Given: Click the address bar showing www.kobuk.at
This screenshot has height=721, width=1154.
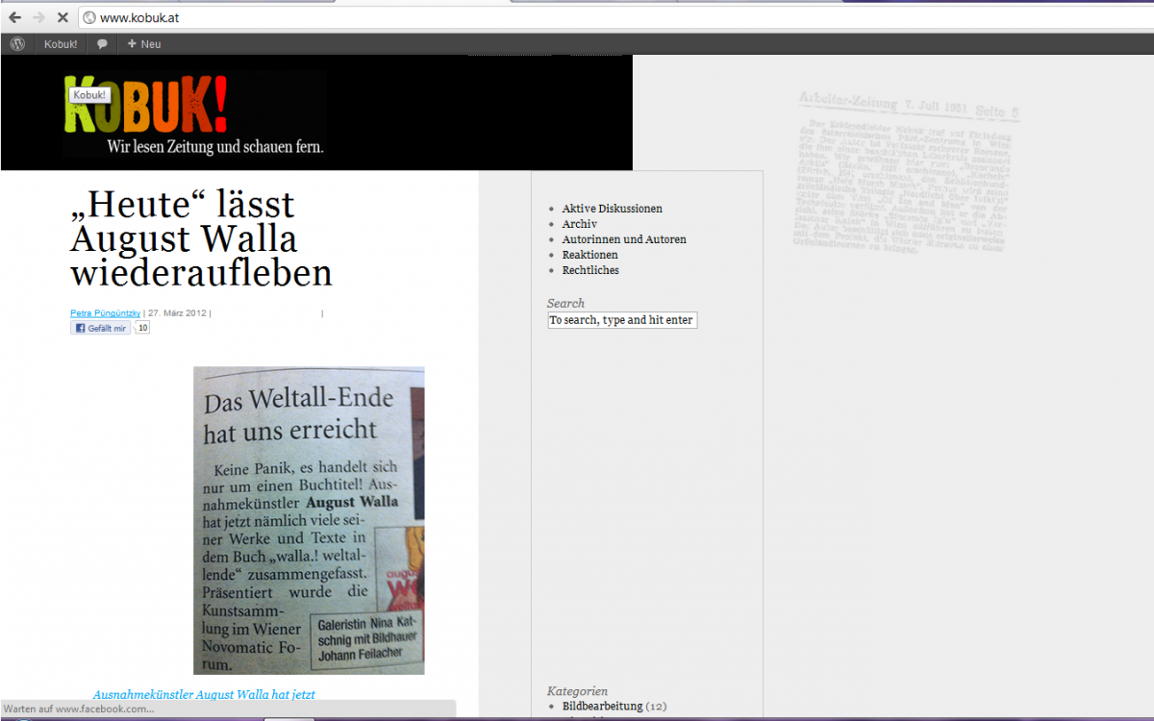Looking at the screenshot, I should 615,17.
